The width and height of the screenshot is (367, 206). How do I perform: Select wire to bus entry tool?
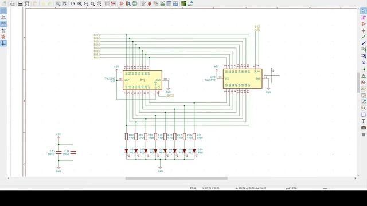(x=363, y=50)
